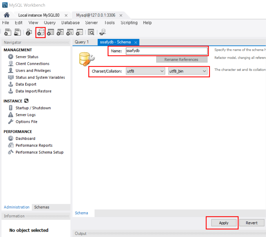Open Performance Reports in navigator

coord(34,145)
